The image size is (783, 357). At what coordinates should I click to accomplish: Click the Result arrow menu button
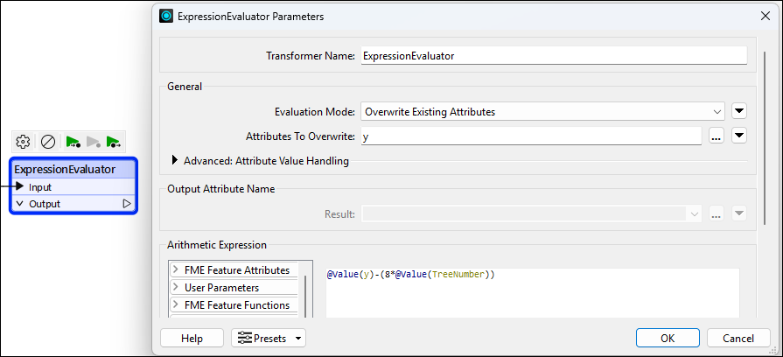pyautogui.click(x=739, y=214)
